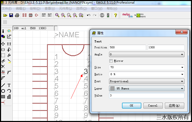Image resolution: width=192 pixels, height=122 pixels.
Task: Open the 编辑(E) menu
Action: click(x=20, y=9)
